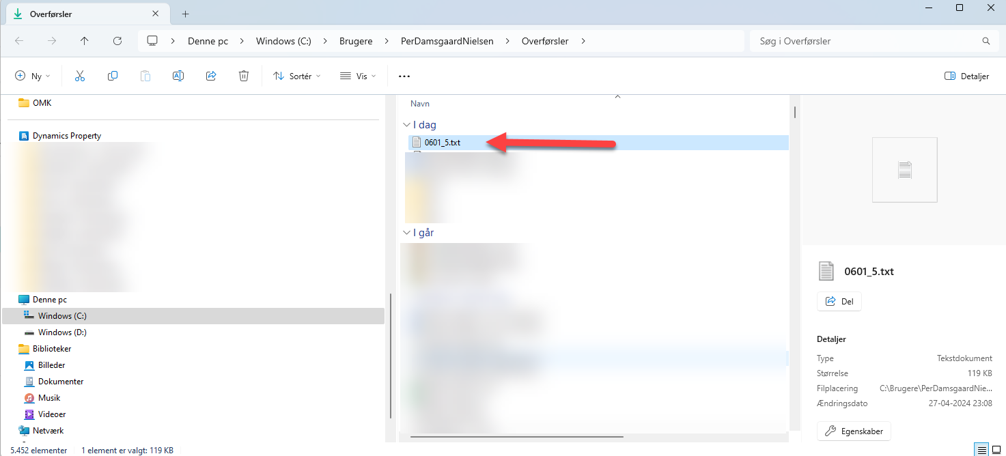Screen dimensions: 1006x456
Task: Click the Share icon in toolbar
Action: 211,76
